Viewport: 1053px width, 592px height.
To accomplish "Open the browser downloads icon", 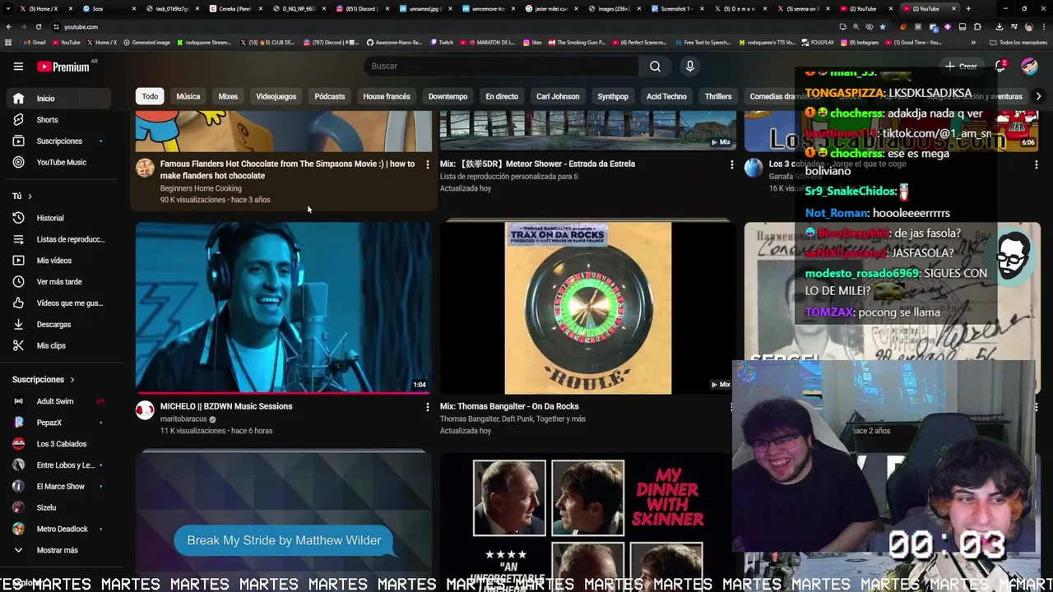I will tap(999, 26).
